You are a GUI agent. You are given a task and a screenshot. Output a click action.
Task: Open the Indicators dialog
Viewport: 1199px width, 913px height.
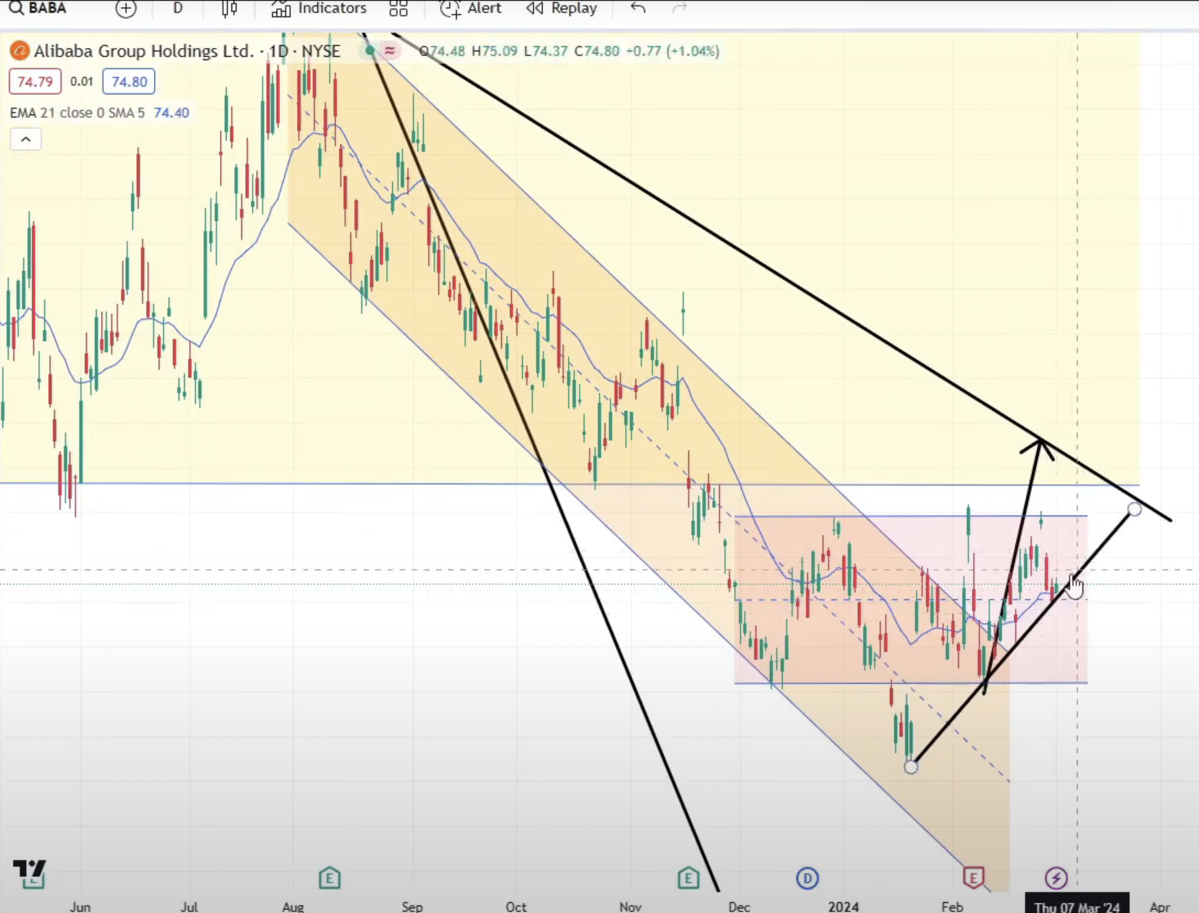point(319,8)
